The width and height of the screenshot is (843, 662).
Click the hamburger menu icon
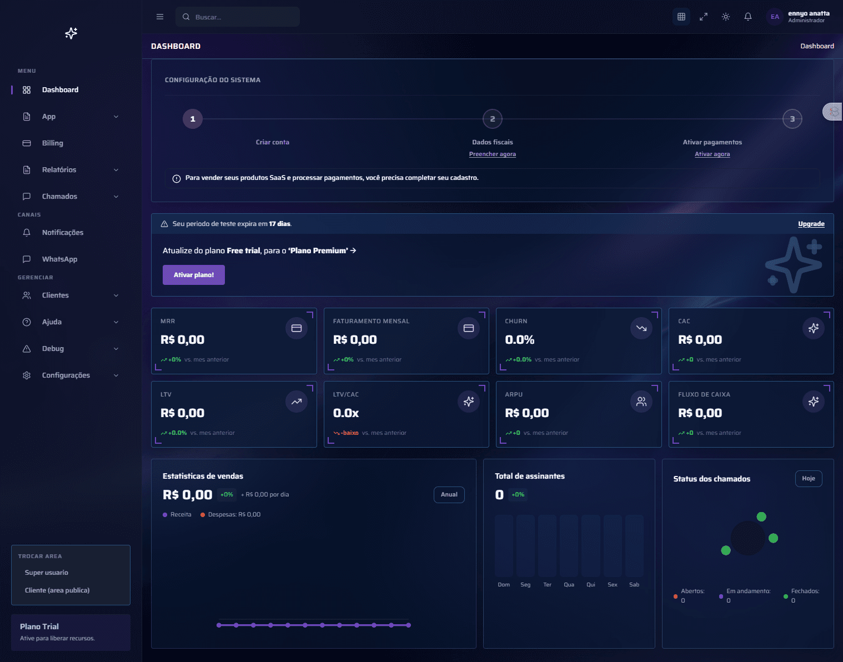pyautogui.click(x=160, y=17)
